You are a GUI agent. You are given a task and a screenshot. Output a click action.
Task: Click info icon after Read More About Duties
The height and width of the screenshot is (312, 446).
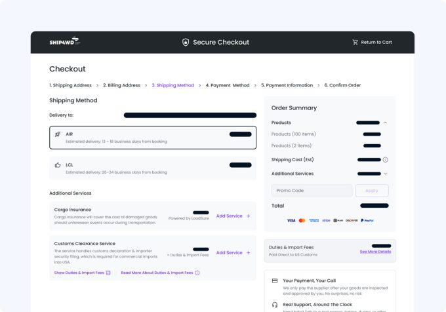click(197, 273)
